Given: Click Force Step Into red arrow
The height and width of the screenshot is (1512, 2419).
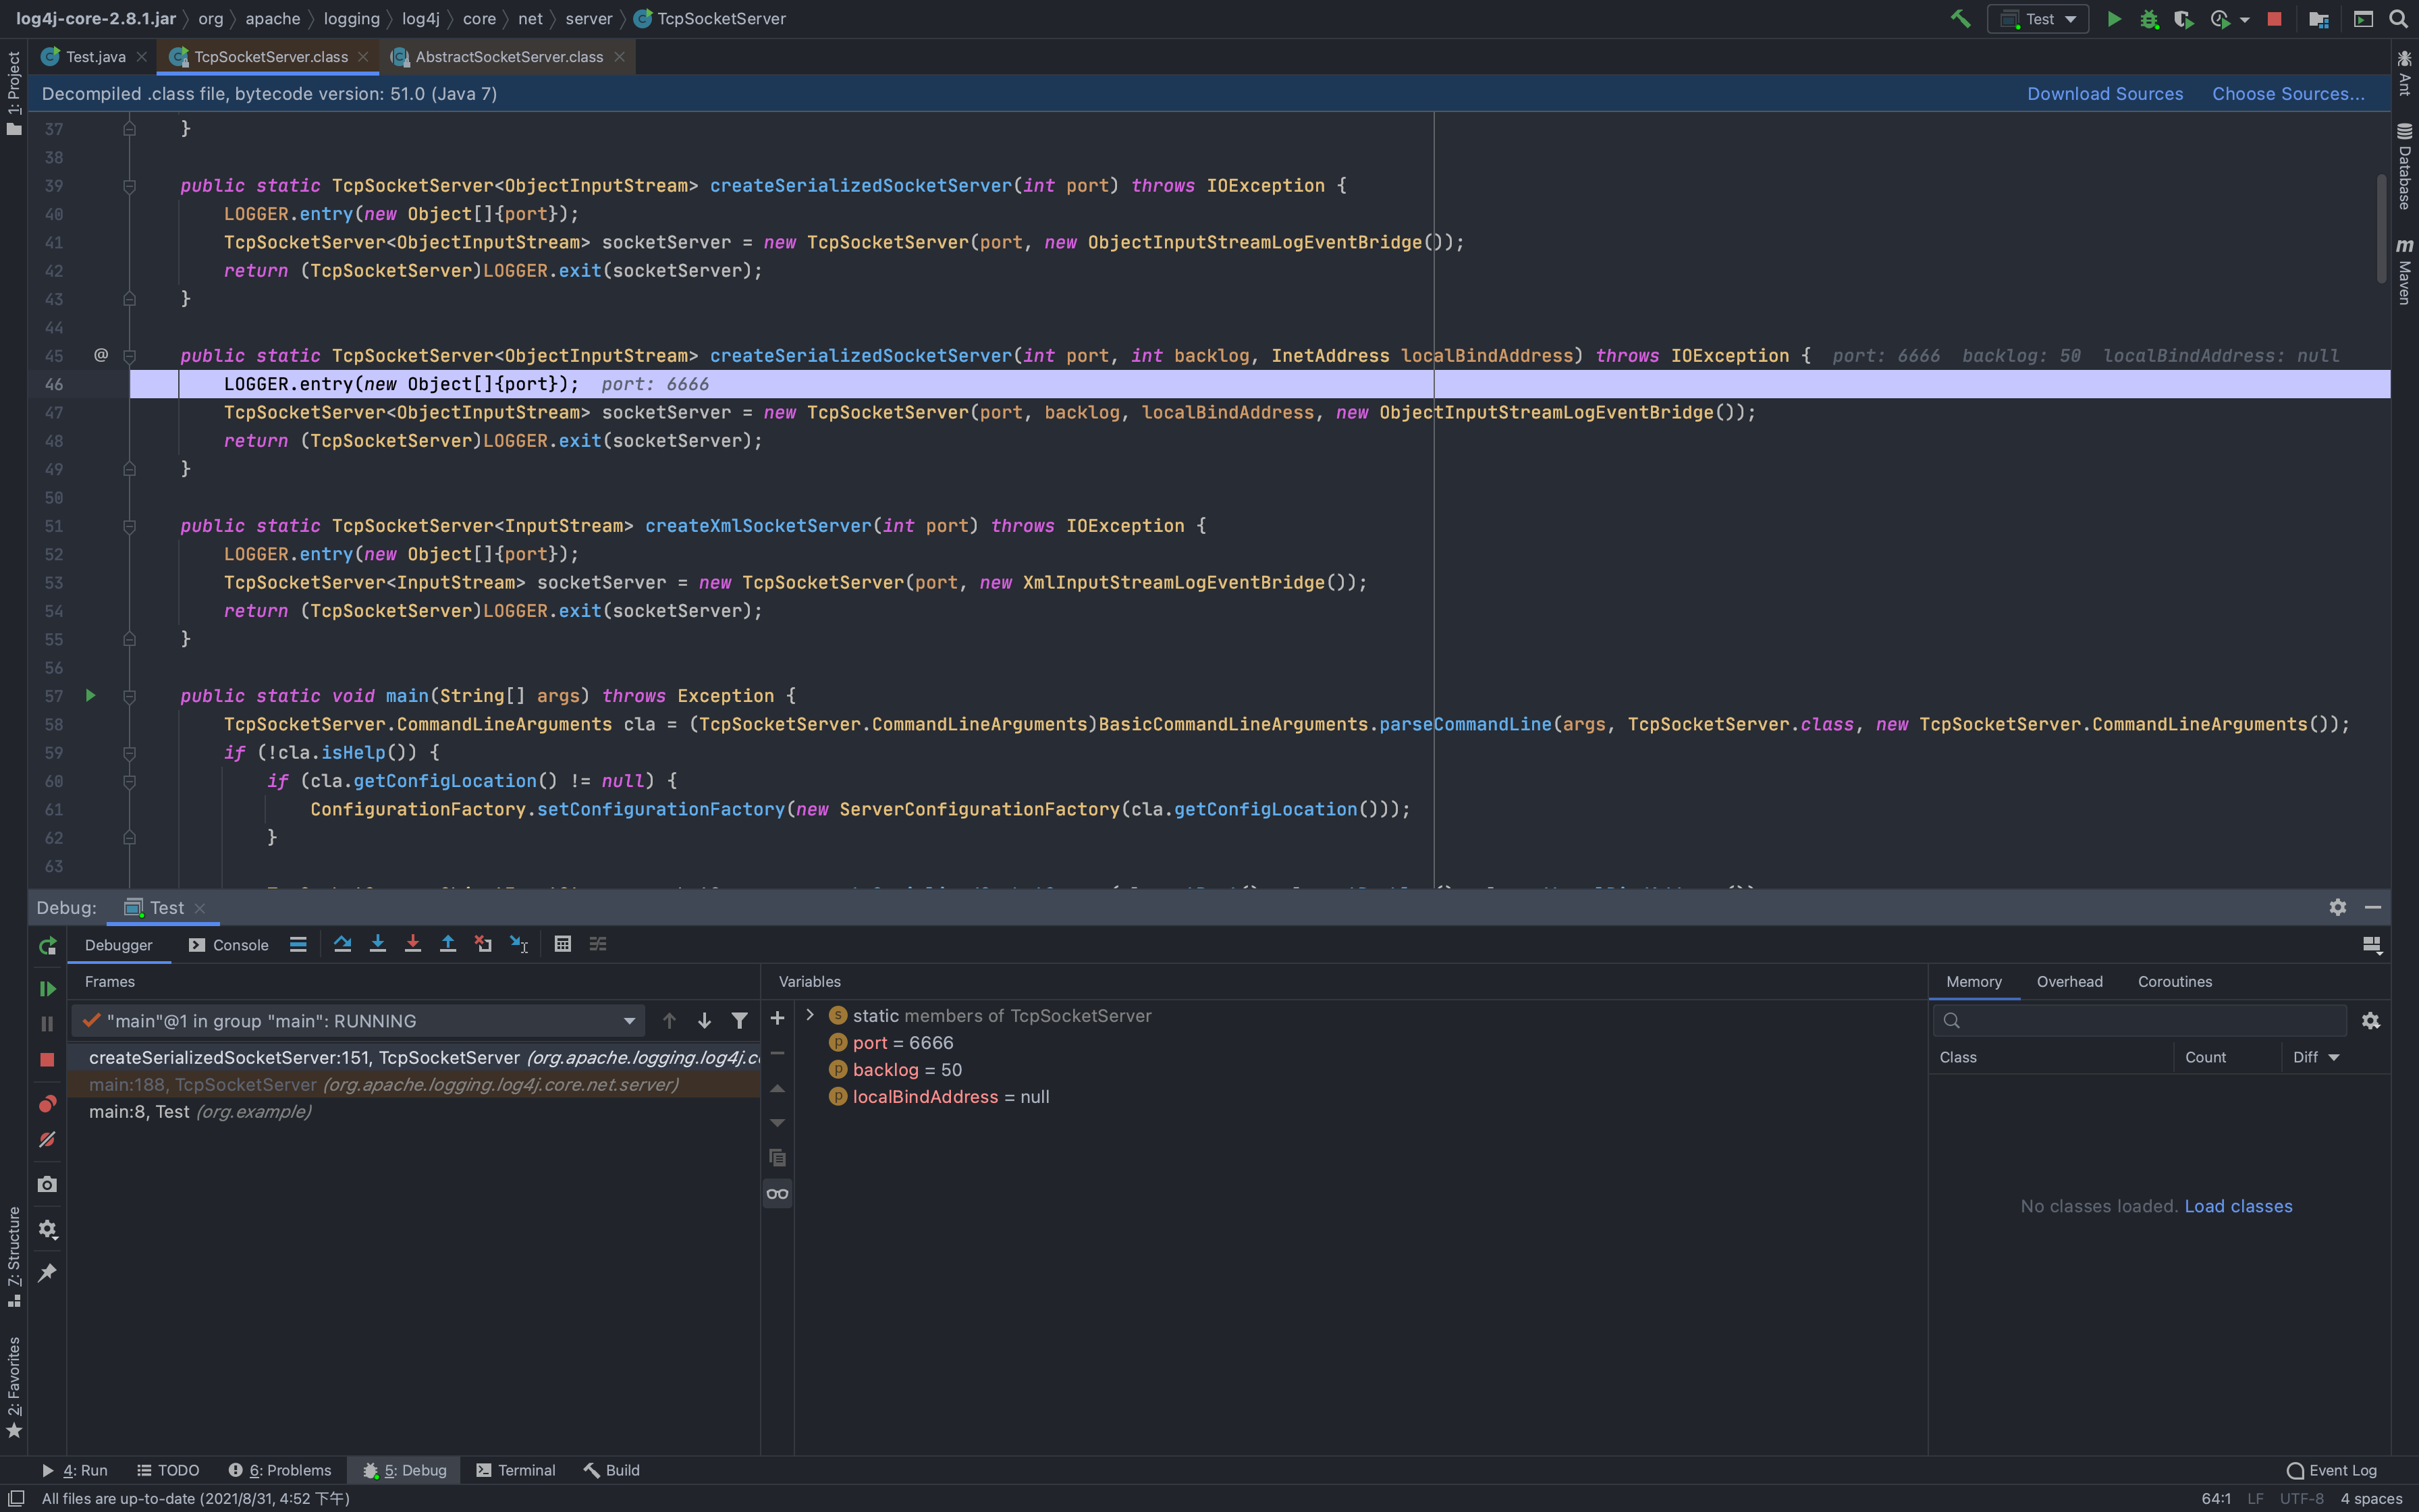Looking at the screenshot, I should [x=413, y=944].
